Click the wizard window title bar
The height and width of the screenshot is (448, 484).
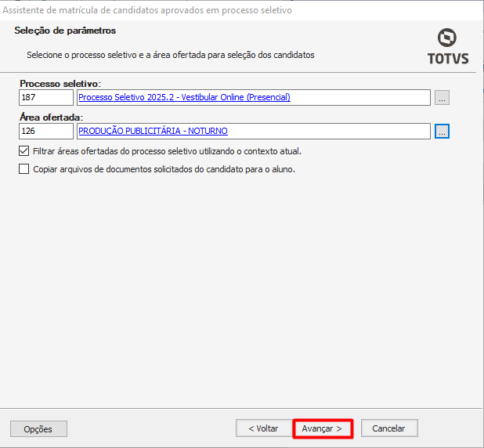coord(157,10)
